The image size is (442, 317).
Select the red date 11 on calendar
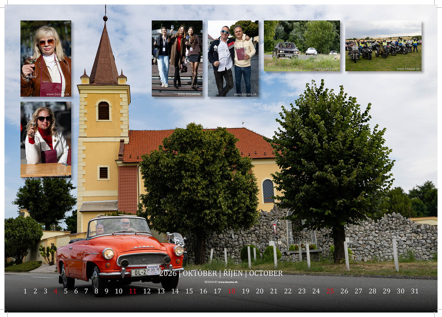coord(133,291)
